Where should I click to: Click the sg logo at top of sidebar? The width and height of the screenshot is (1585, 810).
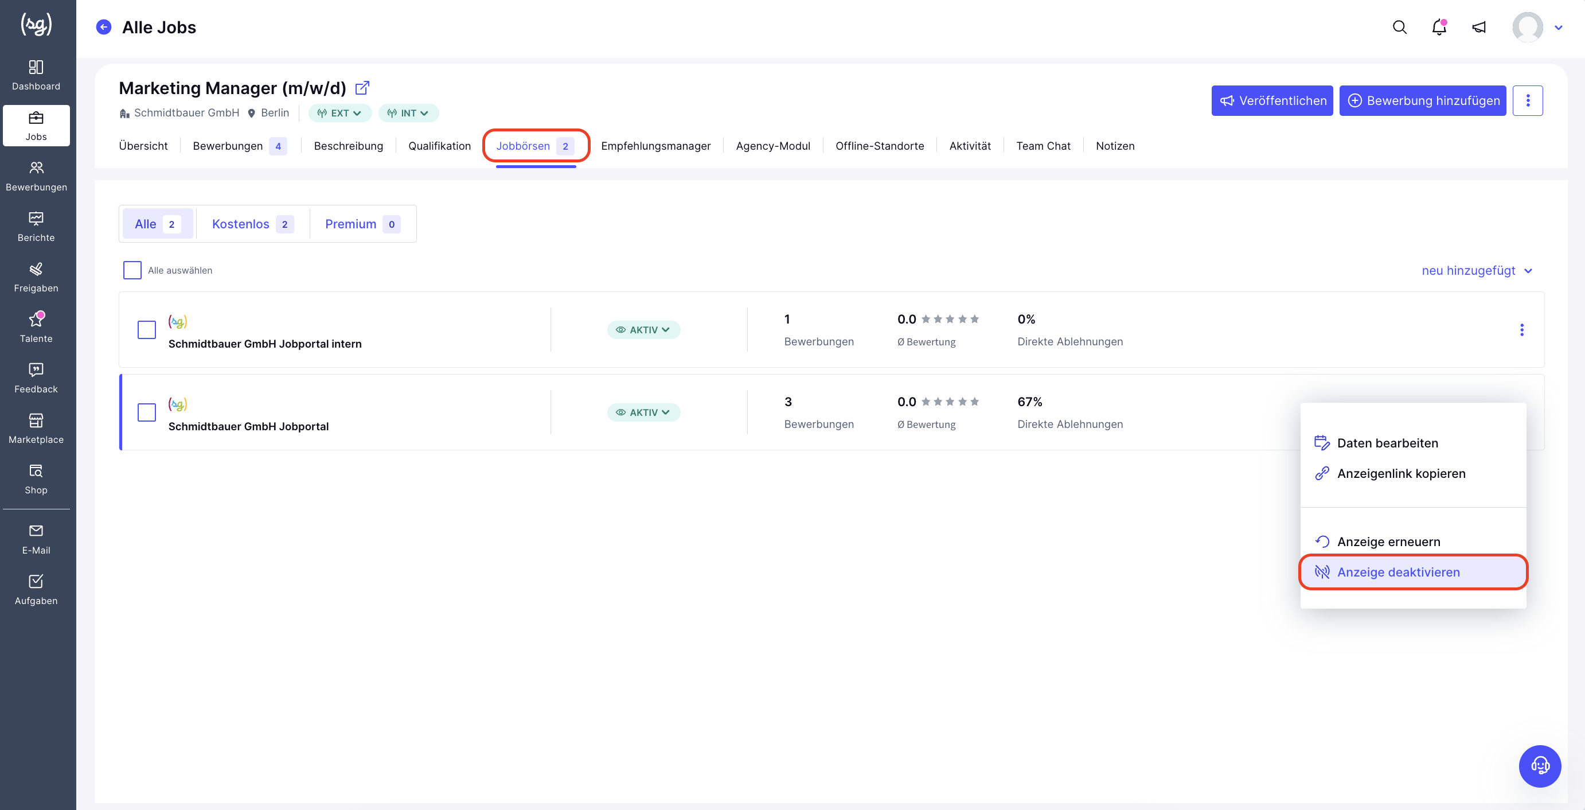pos(36,25)
